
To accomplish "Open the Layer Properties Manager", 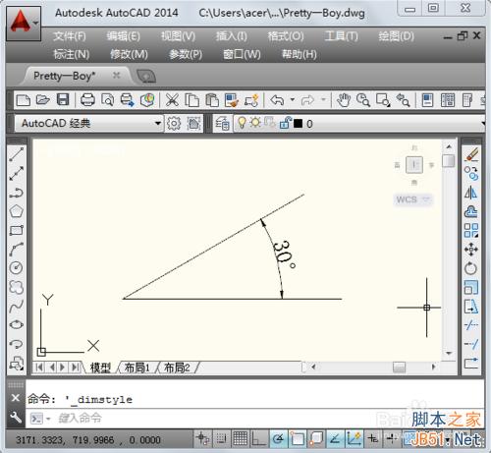I will click(x=222, y=124).
